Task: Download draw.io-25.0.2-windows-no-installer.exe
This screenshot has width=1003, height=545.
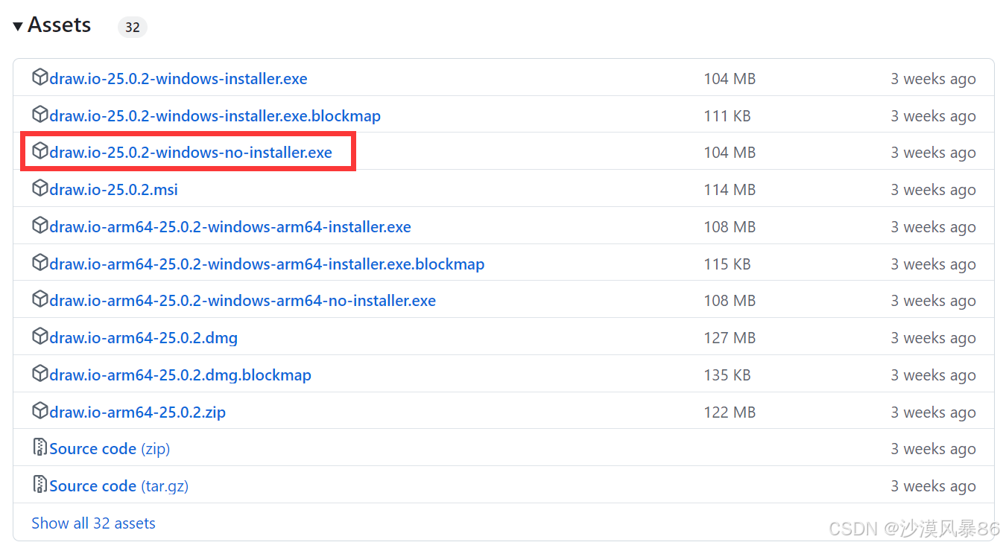Action: [191, 153]
